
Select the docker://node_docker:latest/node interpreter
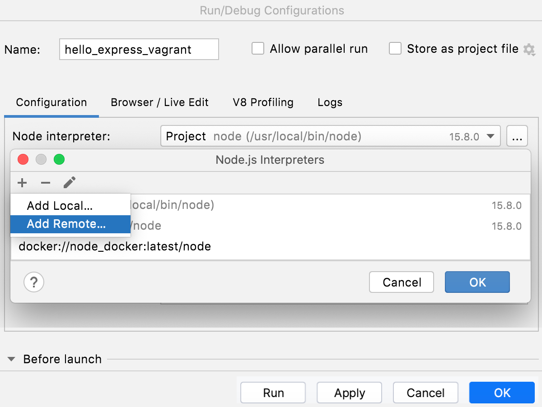point(115,247)
